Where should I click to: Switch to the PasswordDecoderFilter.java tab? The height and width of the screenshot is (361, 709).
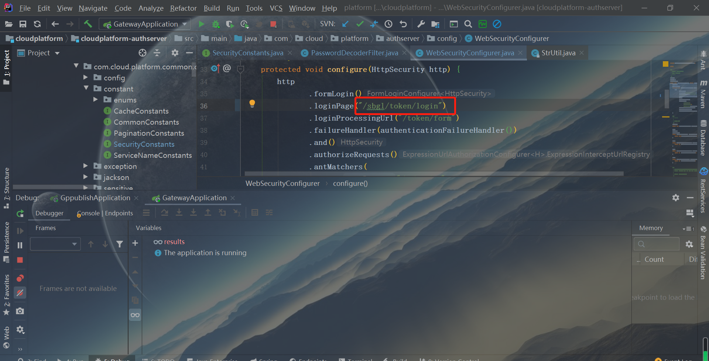point(354,53)
